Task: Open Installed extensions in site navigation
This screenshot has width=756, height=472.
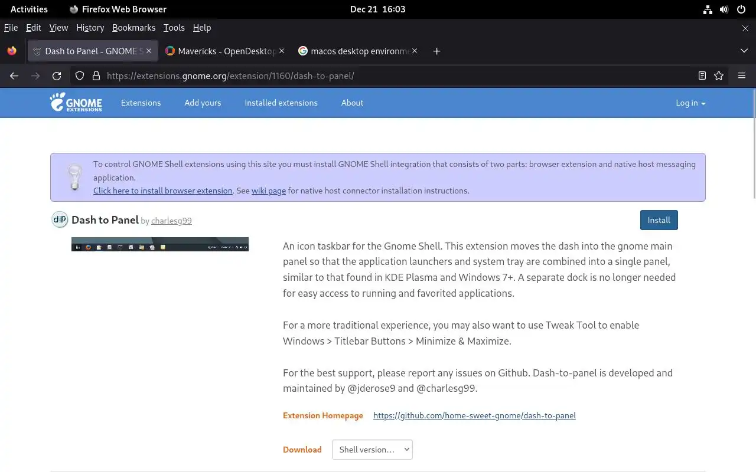Action: coord(281,103)
